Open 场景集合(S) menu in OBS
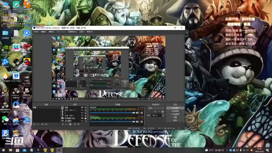Screen dimensions: 272x153 tap(72, 32)
